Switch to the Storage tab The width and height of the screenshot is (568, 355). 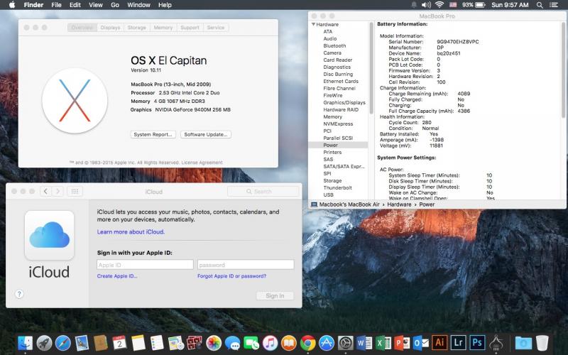136,28
